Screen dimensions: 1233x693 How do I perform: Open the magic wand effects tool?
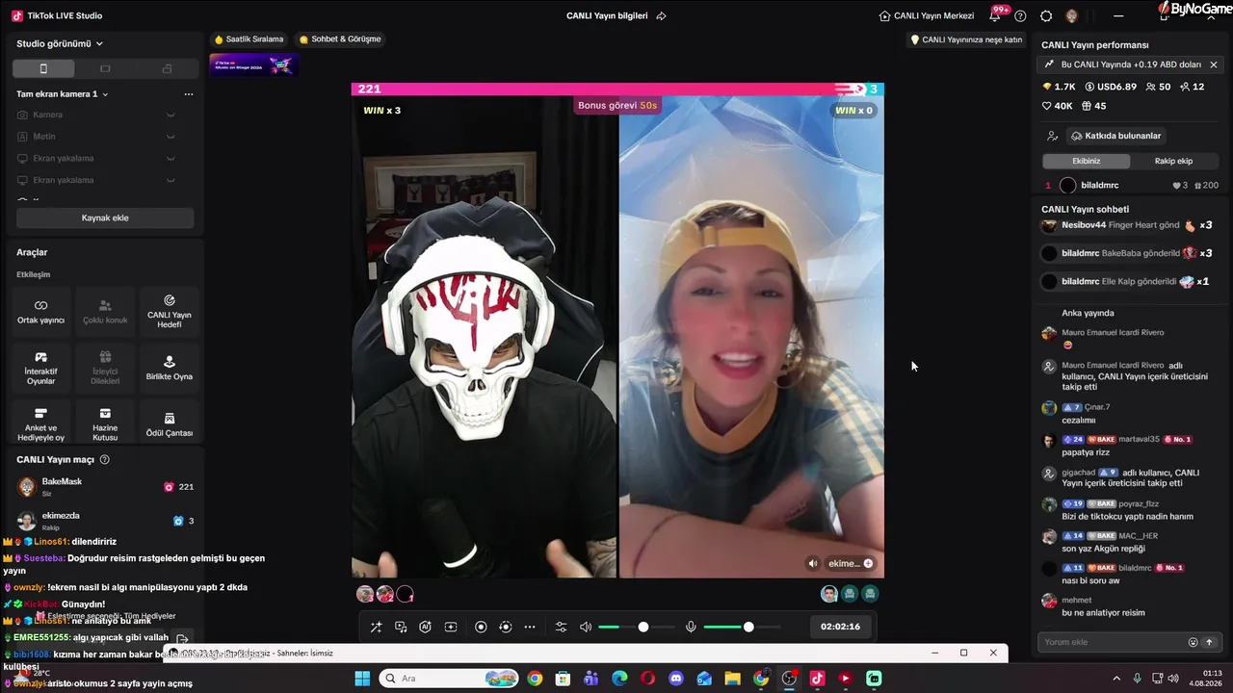point(376,628)
